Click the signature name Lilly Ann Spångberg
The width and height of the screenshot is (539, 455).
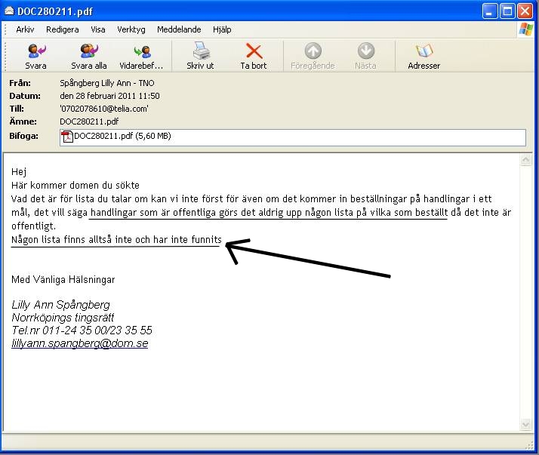point(60,305)
